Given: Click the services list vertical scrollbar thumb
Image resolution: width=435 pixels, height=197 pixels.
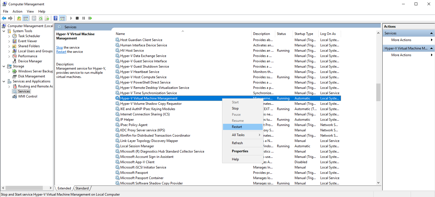Looking at the screenshot, I should point(378,92).
